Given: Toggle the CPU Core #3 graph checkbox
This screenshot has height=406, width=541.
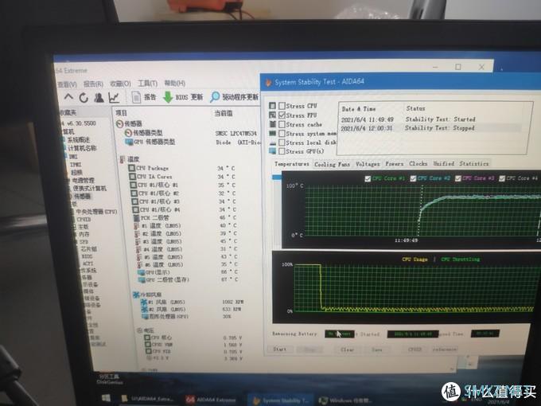Looking at the screenshot, I should [457, 178].
